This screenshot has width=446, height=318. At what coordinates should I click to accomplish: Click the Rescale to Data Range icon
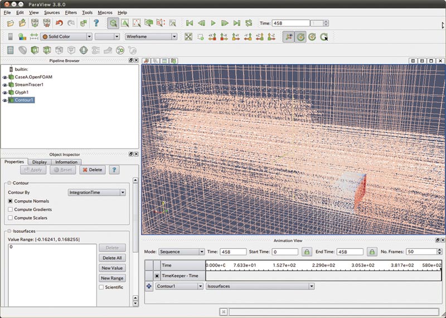(x=34, y=37)
